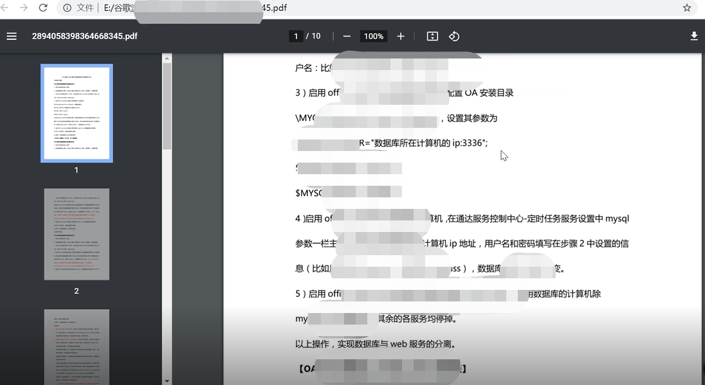Open site info icon in address bar
This screenshot has width=705, height=385.
click(67, 8)
